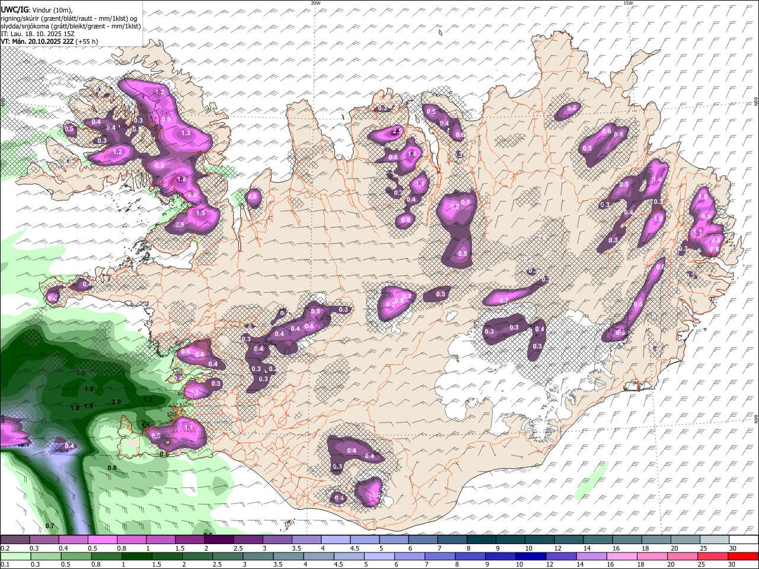Click the darkest purple 2 snow swatch
Viewport: 759px width, 569px height.
click(219, 540)
